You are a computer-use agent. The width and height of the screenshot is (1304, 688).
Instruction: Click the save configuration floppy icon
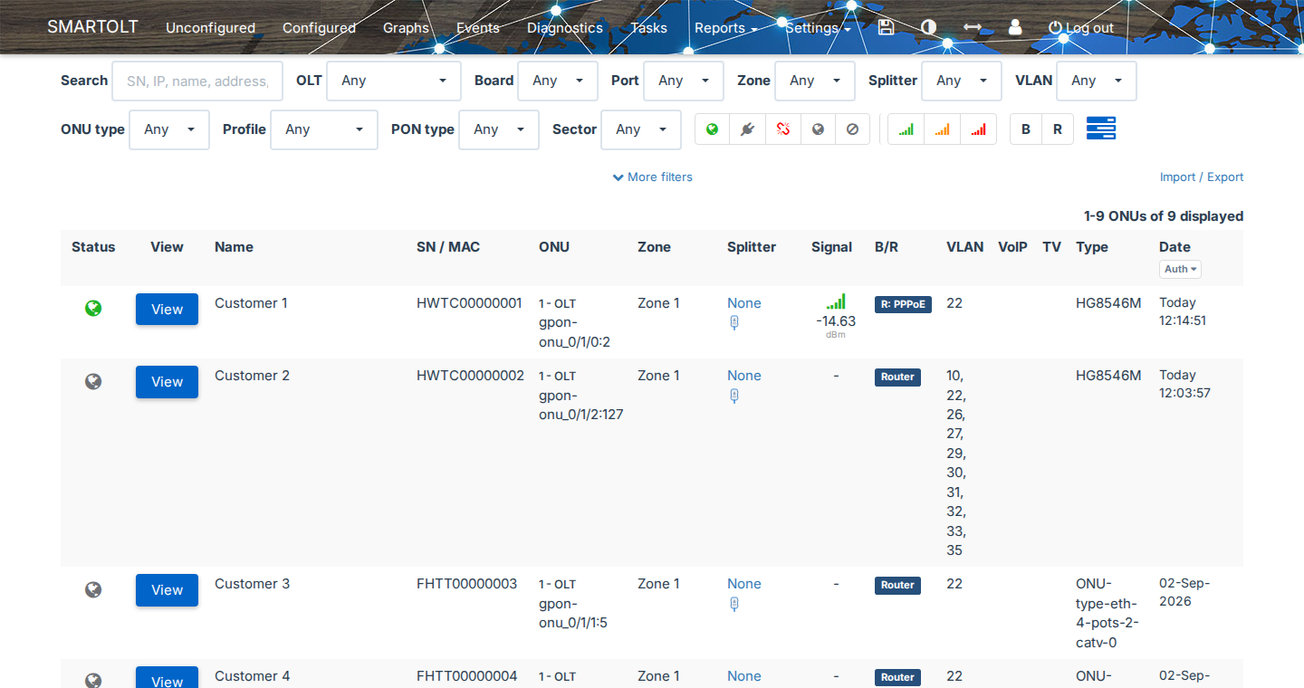pos(886,27)
